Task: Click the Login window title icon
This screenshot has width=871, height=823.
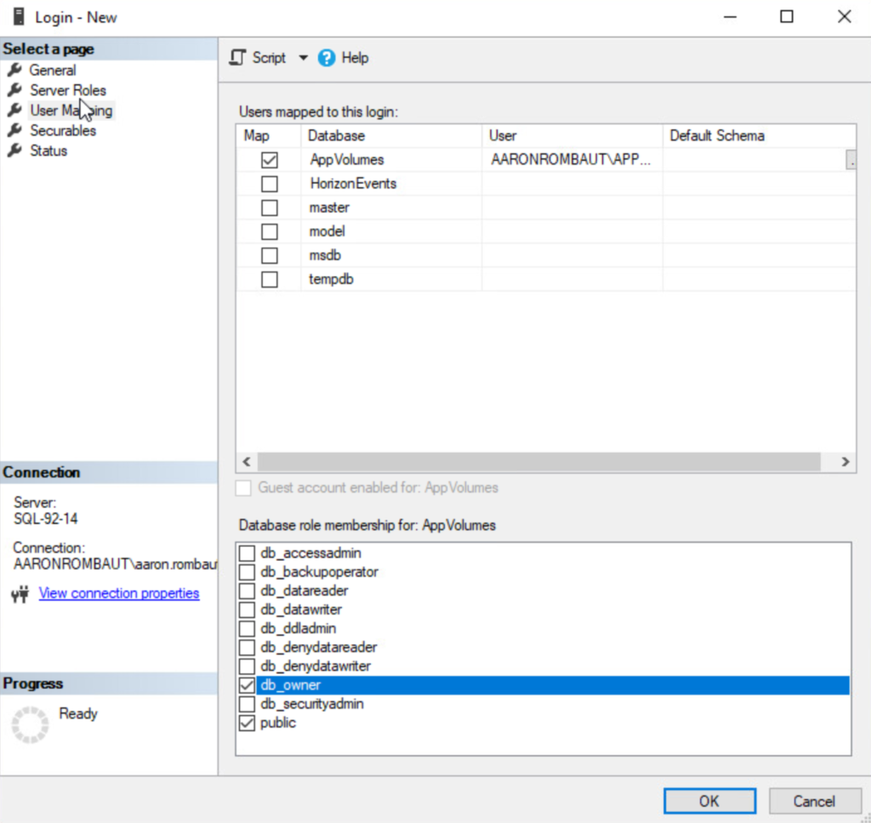Action: (18, 17)
